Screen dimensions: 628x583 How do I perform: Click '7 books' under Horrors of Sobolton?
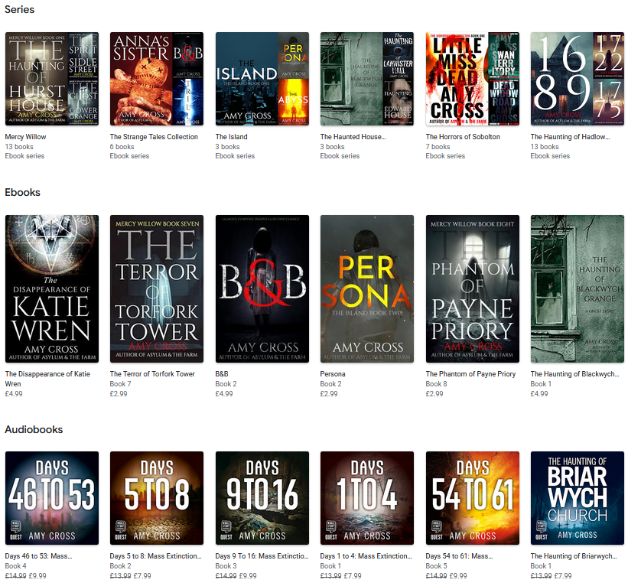[x=438, y=147]
